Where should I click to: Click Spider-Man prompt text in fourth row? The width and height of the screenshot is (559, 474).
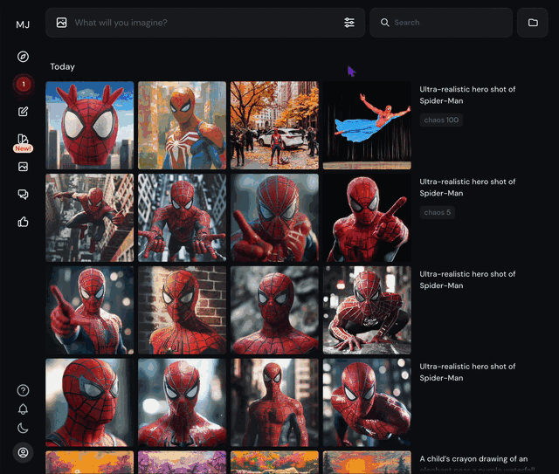click(x=467, y=372)
